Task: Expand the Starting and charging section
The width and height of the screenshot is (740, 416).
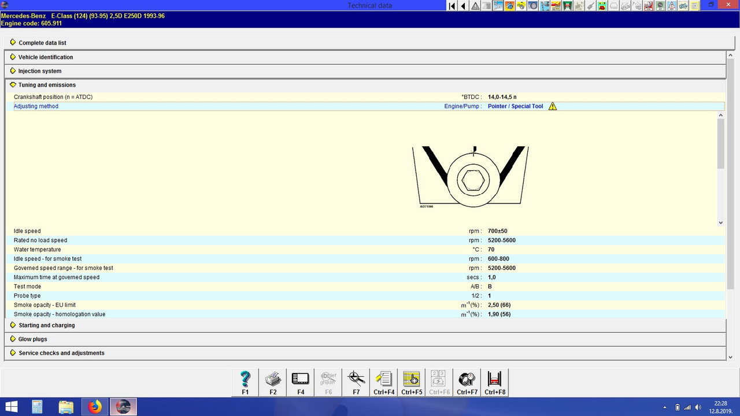Action: pos(365,325)
